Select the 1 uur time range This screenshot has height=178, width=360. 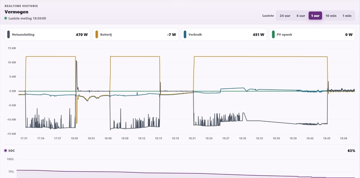pyautogui.click(x=315, y=16)
